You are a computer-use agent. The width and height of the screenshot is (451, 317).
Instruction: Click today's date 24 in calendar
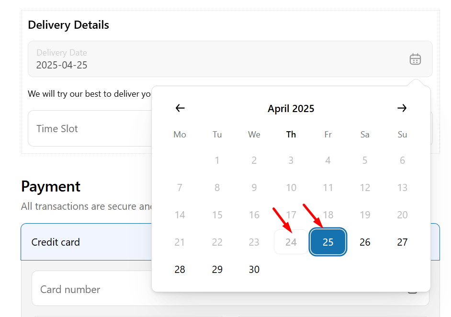tap(291, 242)
